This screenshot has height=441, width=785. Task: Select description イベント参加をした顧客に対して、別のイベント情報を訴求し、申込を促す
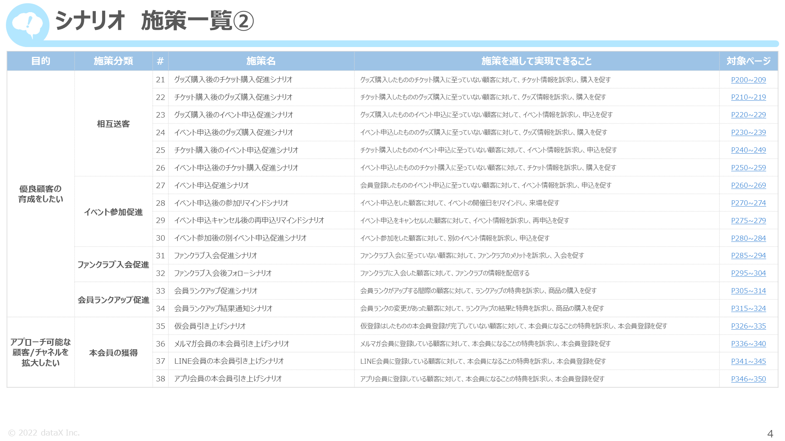click(455, 238)
